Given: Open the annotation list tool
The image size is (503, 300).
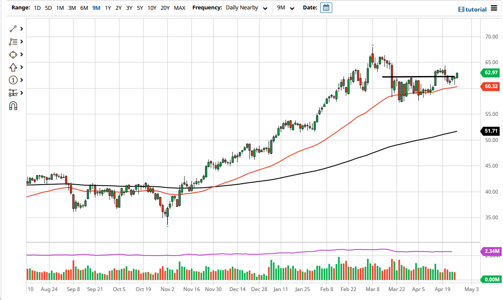Looking at the screenshot, I should tap(13, 41).
